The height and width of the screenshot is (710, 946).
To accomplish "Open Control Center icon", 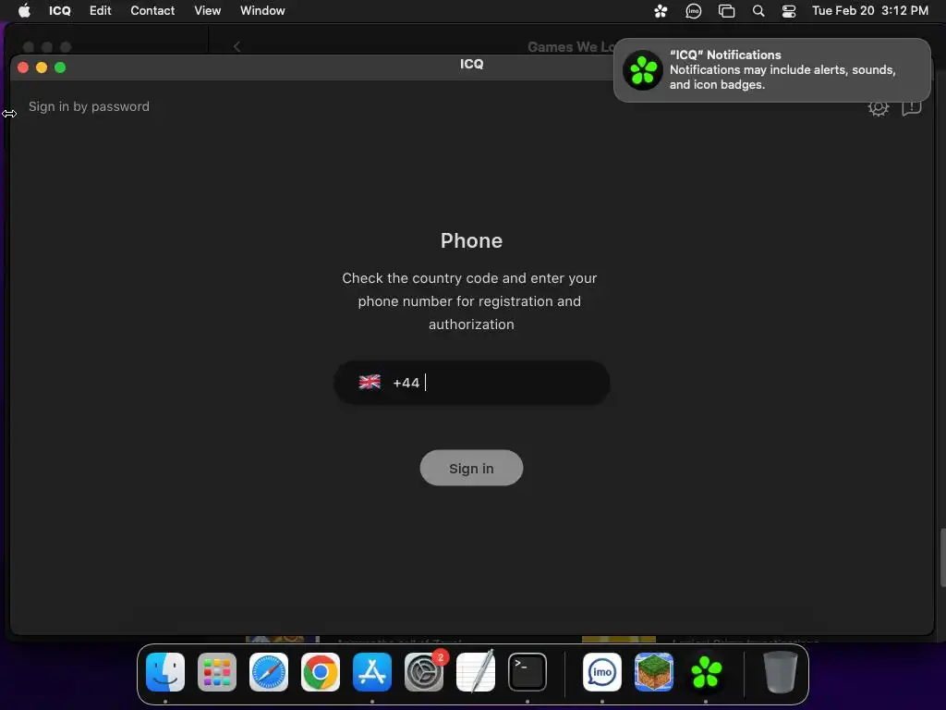I will click(x=789, y=11).
